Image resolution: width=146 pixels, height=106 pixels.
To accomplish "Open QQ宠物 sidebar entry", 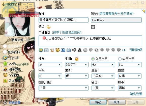I will click(x=14, y=75).
